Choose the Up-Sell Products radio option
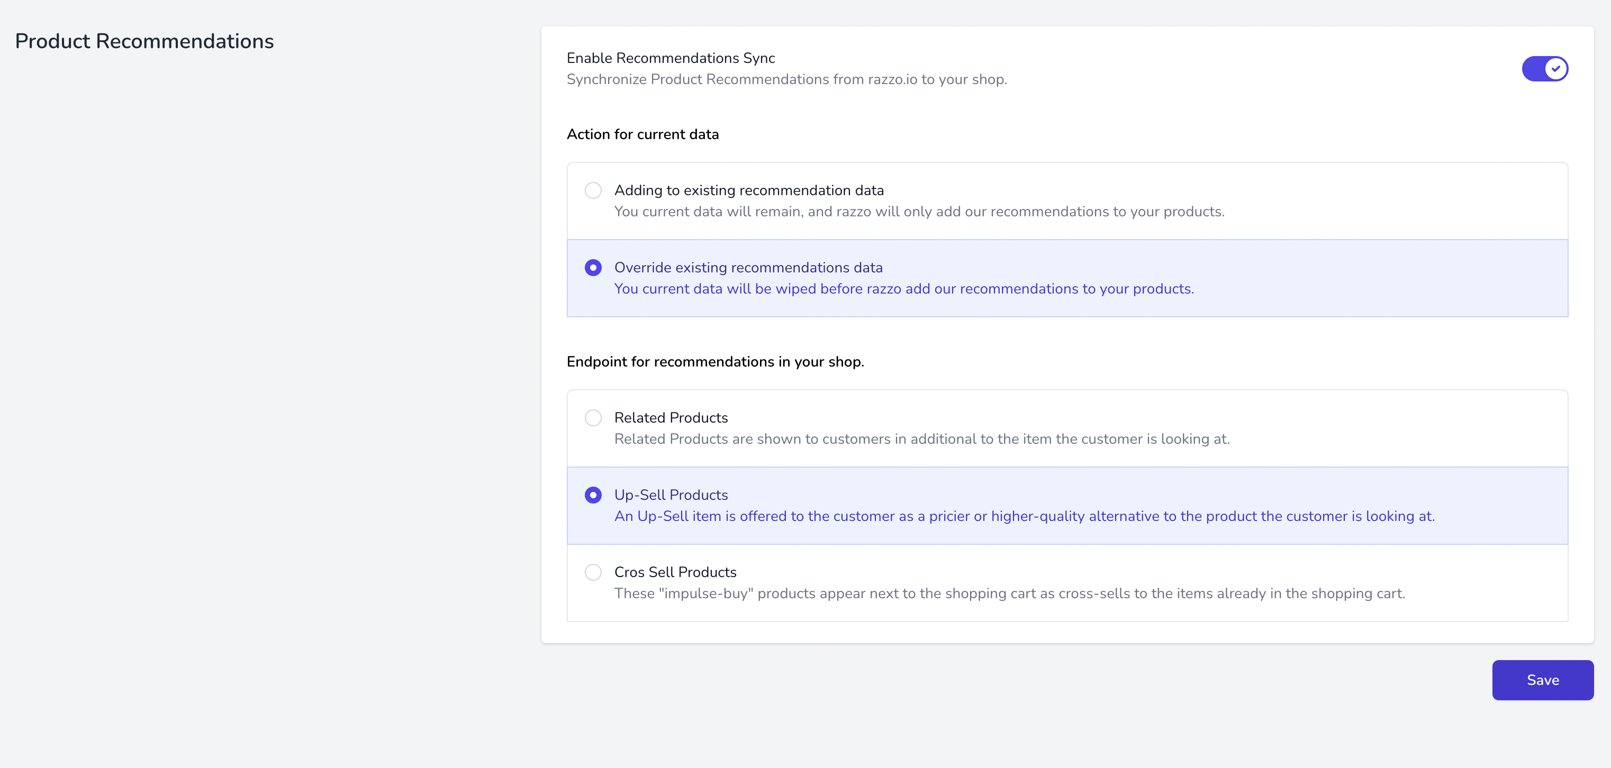The height and width of the screenshot is (768, 1611). point(593,495)
